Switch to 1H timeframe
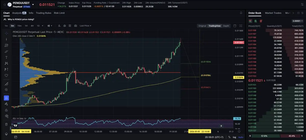Screen dimensions: 306x140 point(26,26)
